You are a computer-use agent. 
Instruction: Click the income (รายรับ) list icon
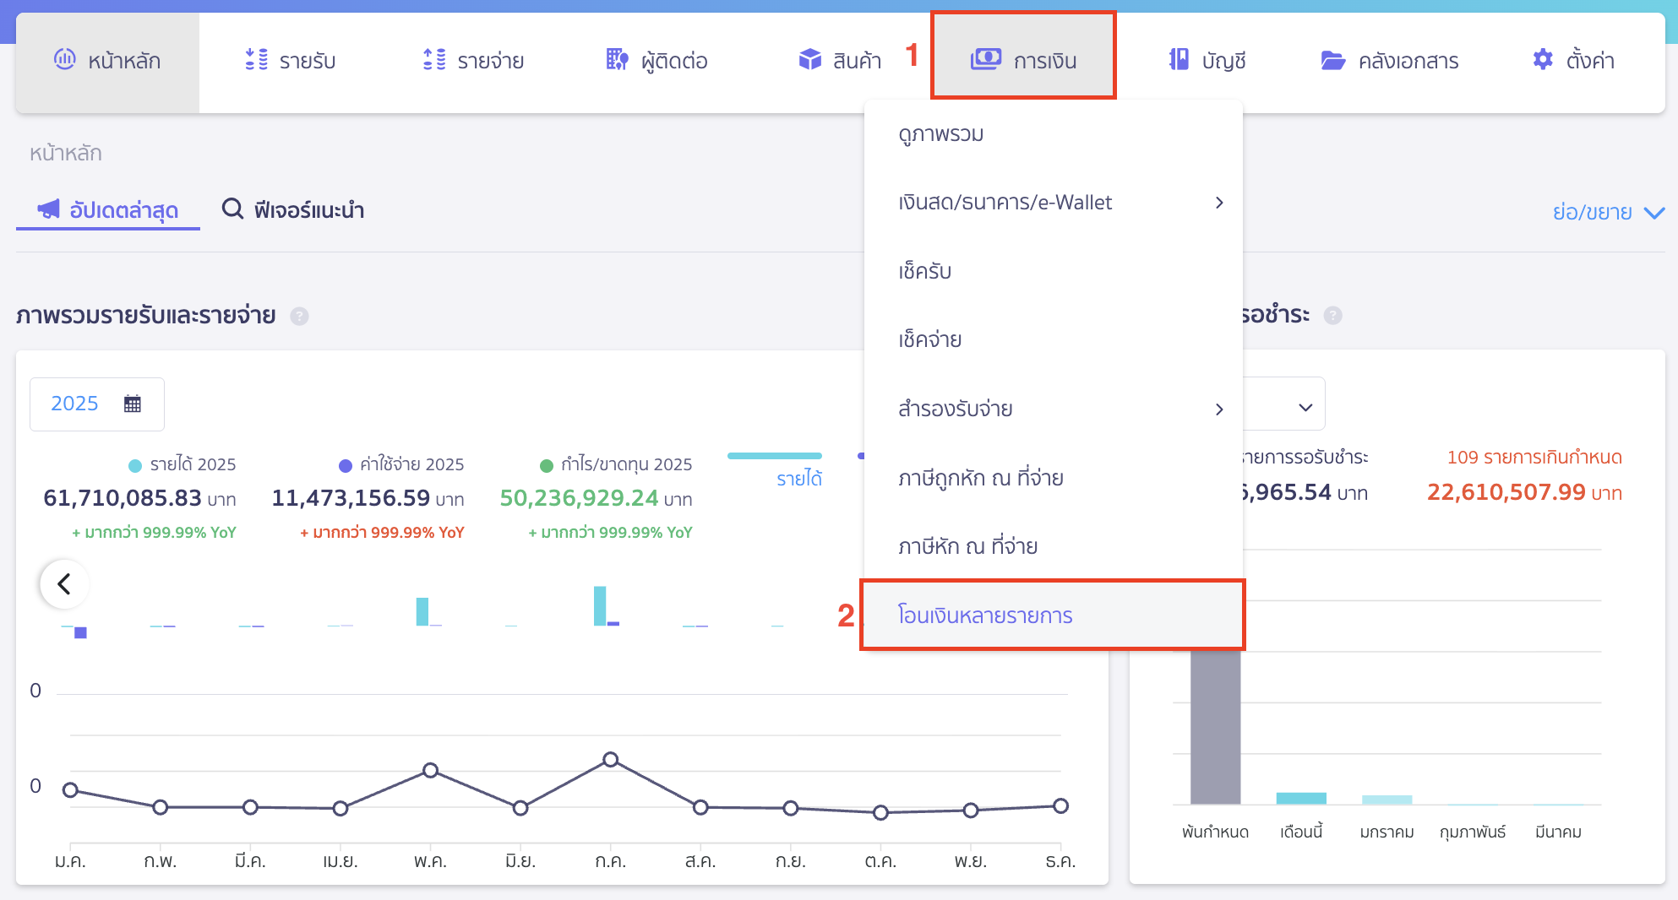tap(256, 59)
